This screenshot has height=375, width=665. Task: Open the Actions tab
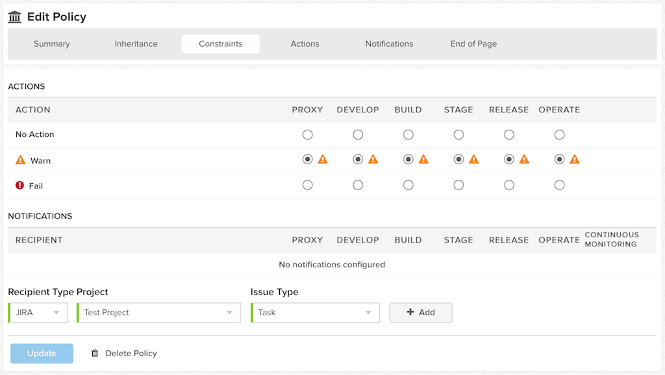point(305,43)
